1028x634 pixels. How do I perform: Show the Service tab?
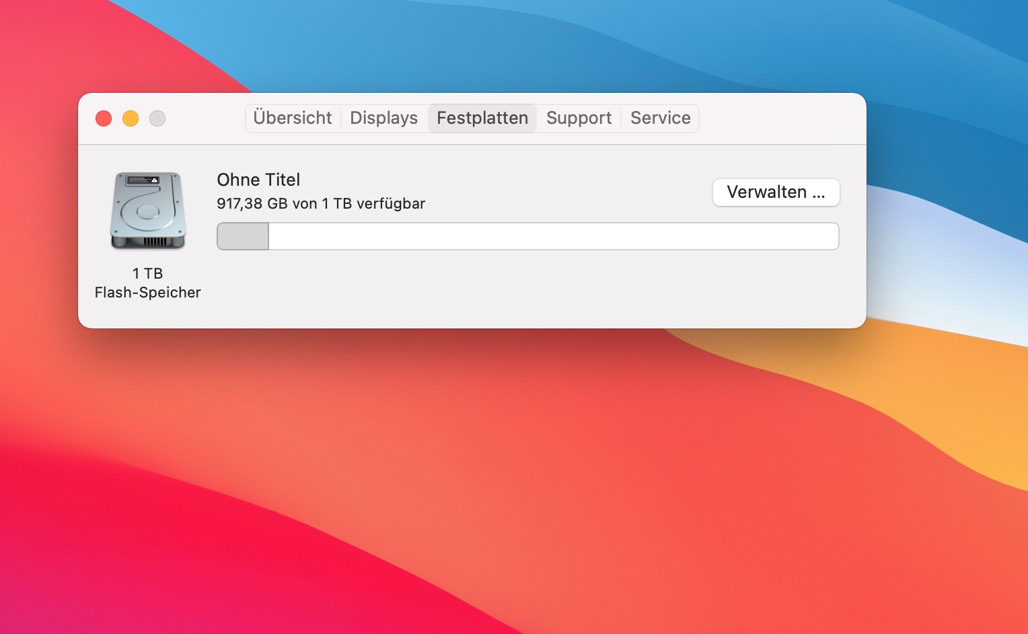660,118
